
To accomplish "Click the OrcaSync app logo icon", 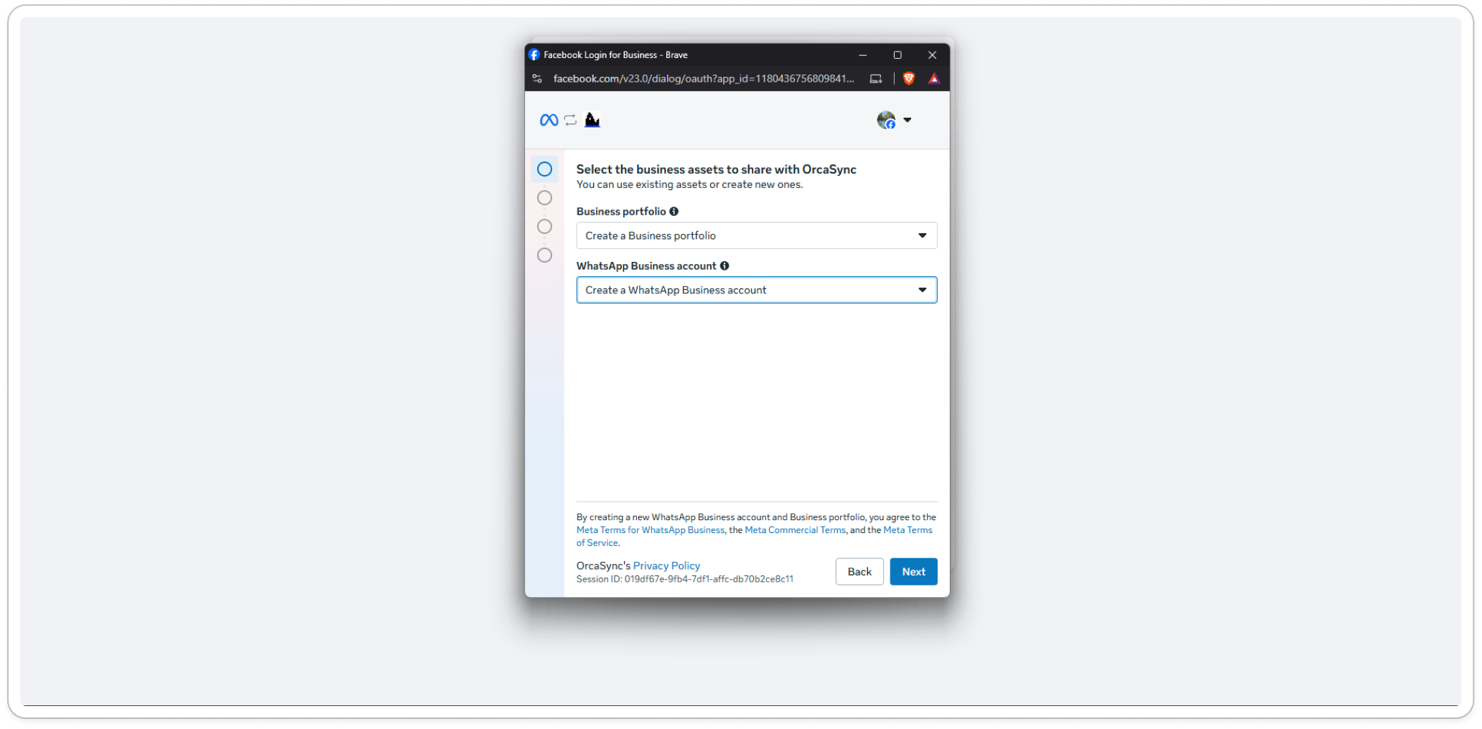I will click(x=592, y=120).
